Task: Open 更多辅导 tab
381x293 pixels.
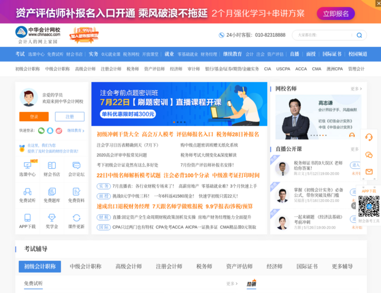Action: tap(342, 267)
